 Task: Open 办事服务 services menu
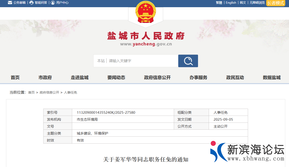coord(198,78)
